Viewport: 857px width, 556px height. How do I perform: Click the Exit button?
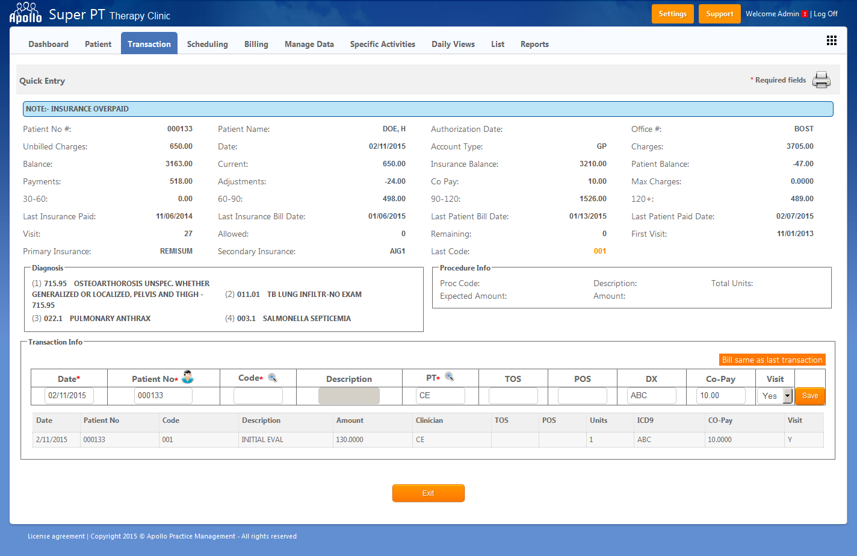pos(428,493)
